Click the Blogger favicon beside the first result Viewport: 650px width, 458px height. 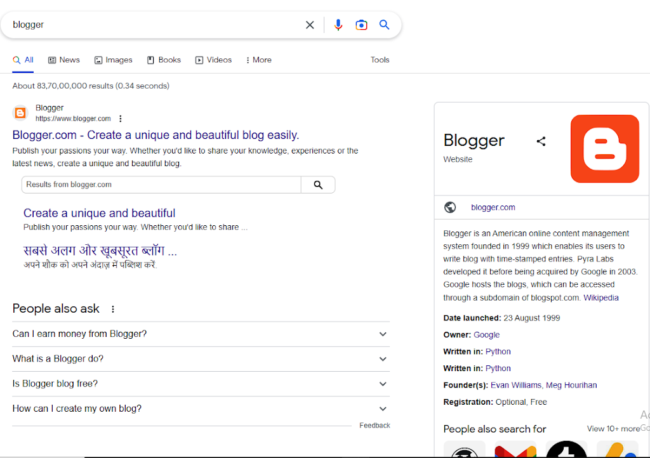point(20,113)
